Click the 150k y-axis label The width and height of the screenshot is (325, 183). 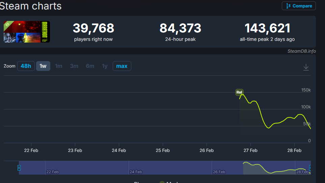[x=306, y=90]
